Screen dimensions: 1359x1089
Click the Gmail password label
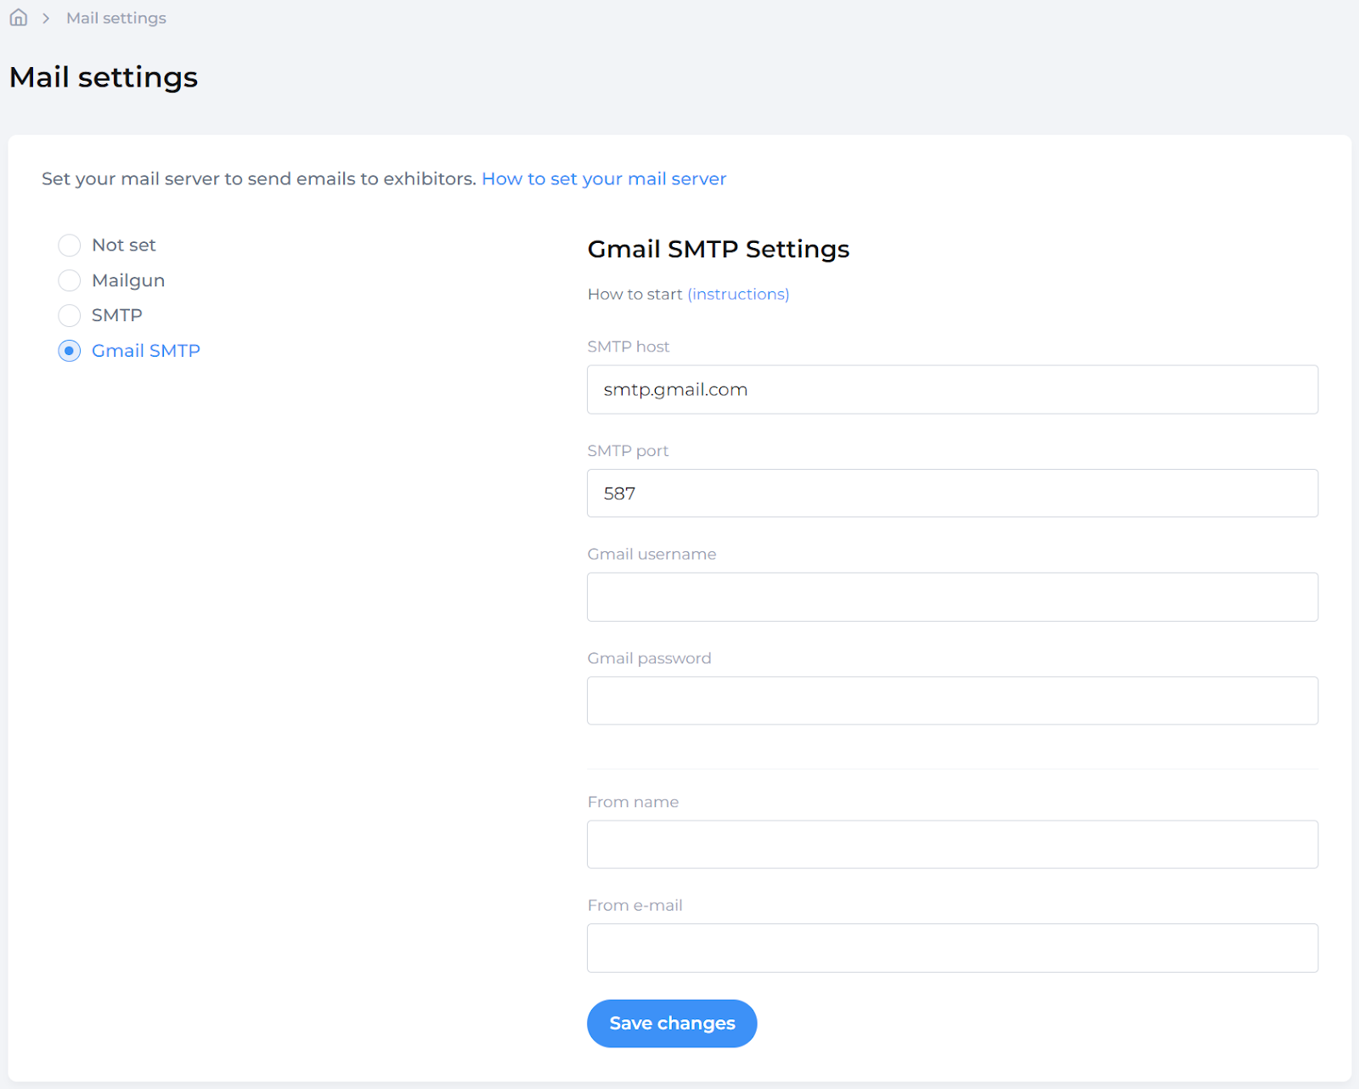(649, 658)
